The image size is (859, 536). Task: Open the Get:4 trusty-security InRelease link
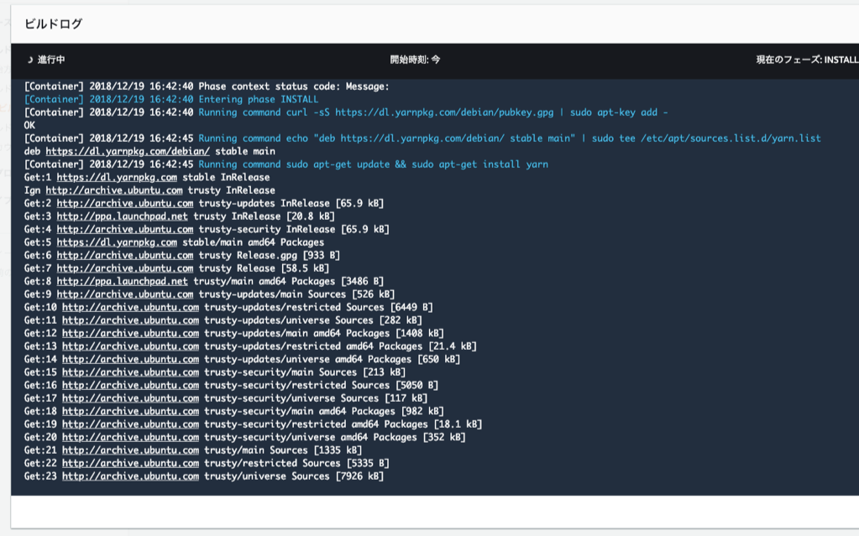point(125,229)
